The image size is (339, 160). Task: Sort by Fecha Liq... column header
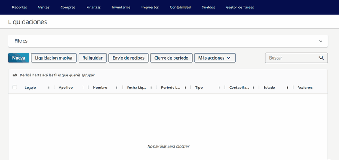click(136, 88)
